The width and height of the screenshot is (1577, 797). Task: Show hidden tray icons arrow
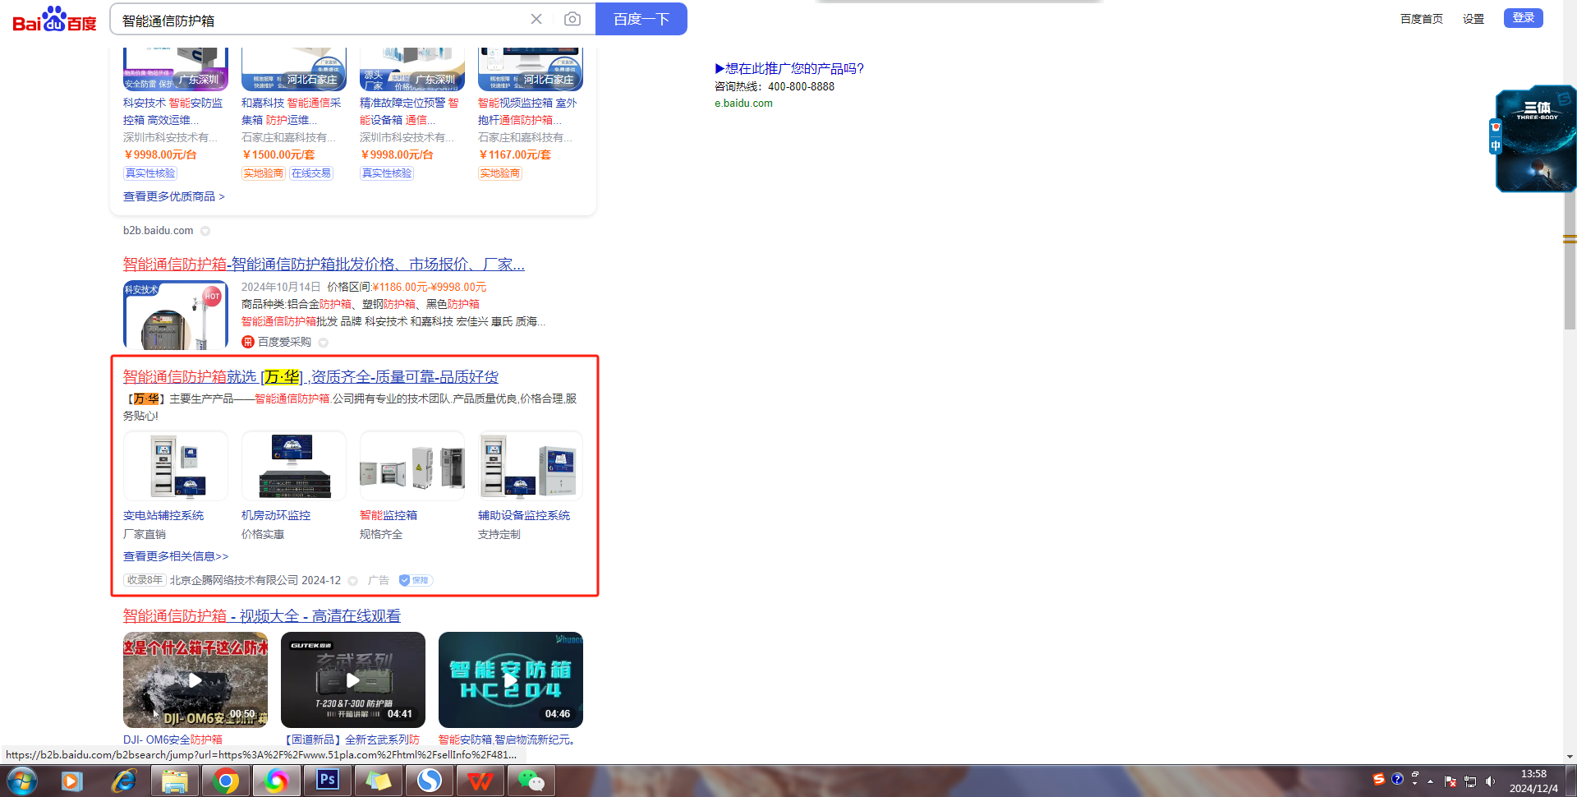coord(1430,781)
